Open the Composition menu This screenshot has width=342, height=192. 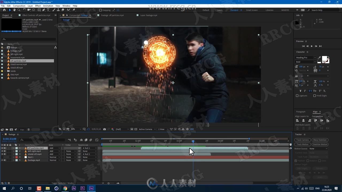coord(19,6)
